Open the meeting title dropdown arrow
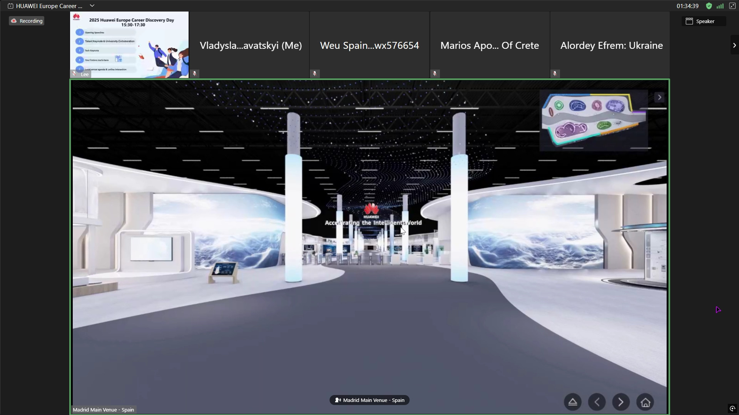Screen dimensions: 739x415 (x=92, y=6)
